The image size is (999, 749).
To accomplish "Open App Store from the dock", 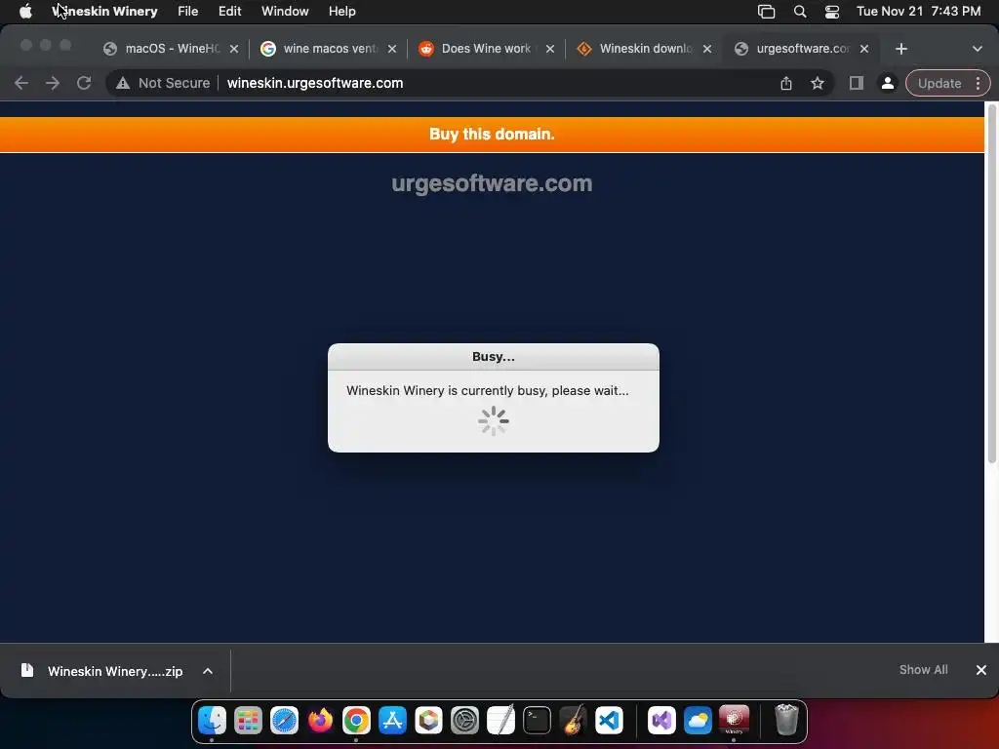I will coord(392,721).
